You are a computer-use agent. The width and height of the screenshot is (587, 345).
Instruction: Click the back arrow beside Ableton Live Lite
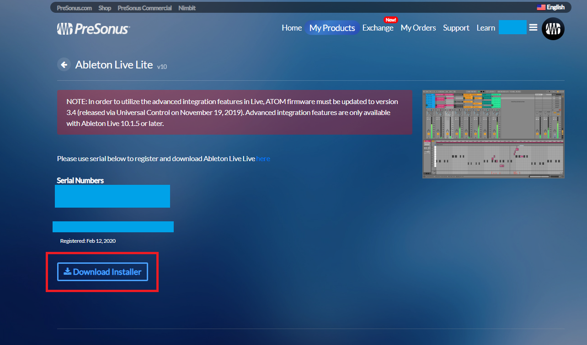[64, 65]
